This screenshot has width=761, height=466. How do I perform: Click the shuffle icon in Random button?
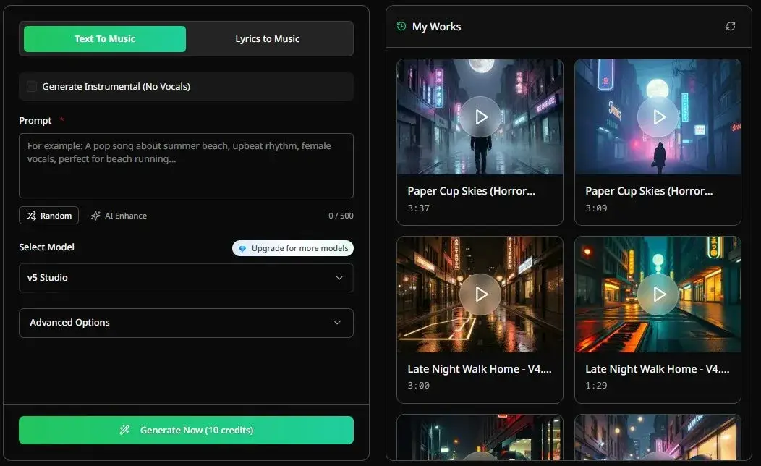[x=31, y=216]
